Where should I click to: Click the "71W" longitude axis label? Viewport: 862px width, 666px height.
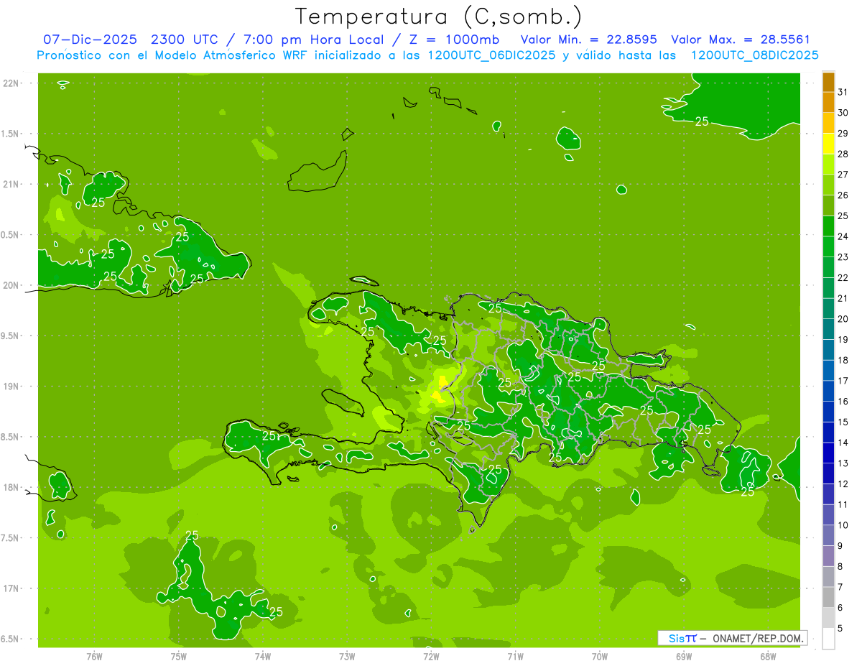pos(515,656)
